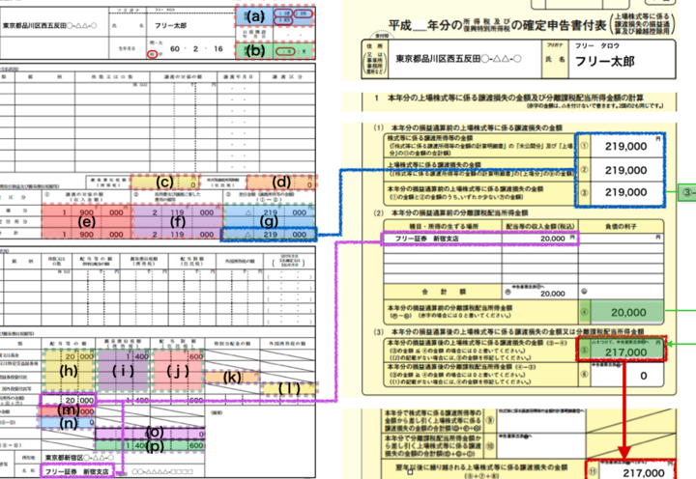This screenshot has width=696, height=479.
Task: Click the yellow withholding tax cell (c)
Action: 166,182
